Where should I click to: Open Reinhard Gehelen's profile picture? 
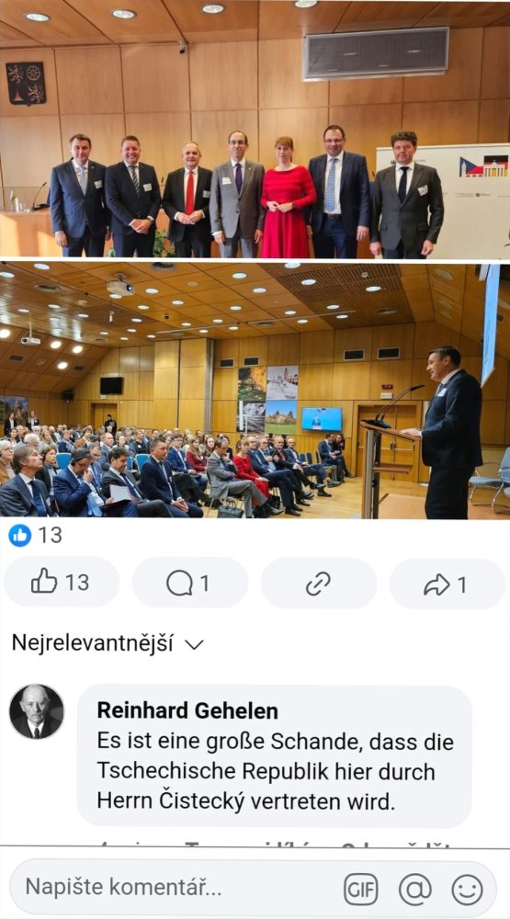(x=37, y=711)
